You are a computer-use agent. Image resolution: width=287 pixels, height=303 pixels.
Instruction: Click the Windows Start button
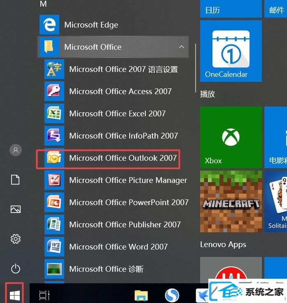point(15,295)
